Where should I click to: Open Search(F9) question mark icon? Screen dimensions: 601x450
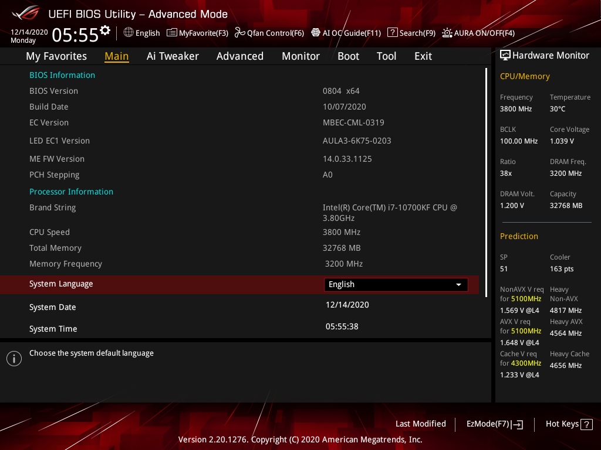(393, 33)
